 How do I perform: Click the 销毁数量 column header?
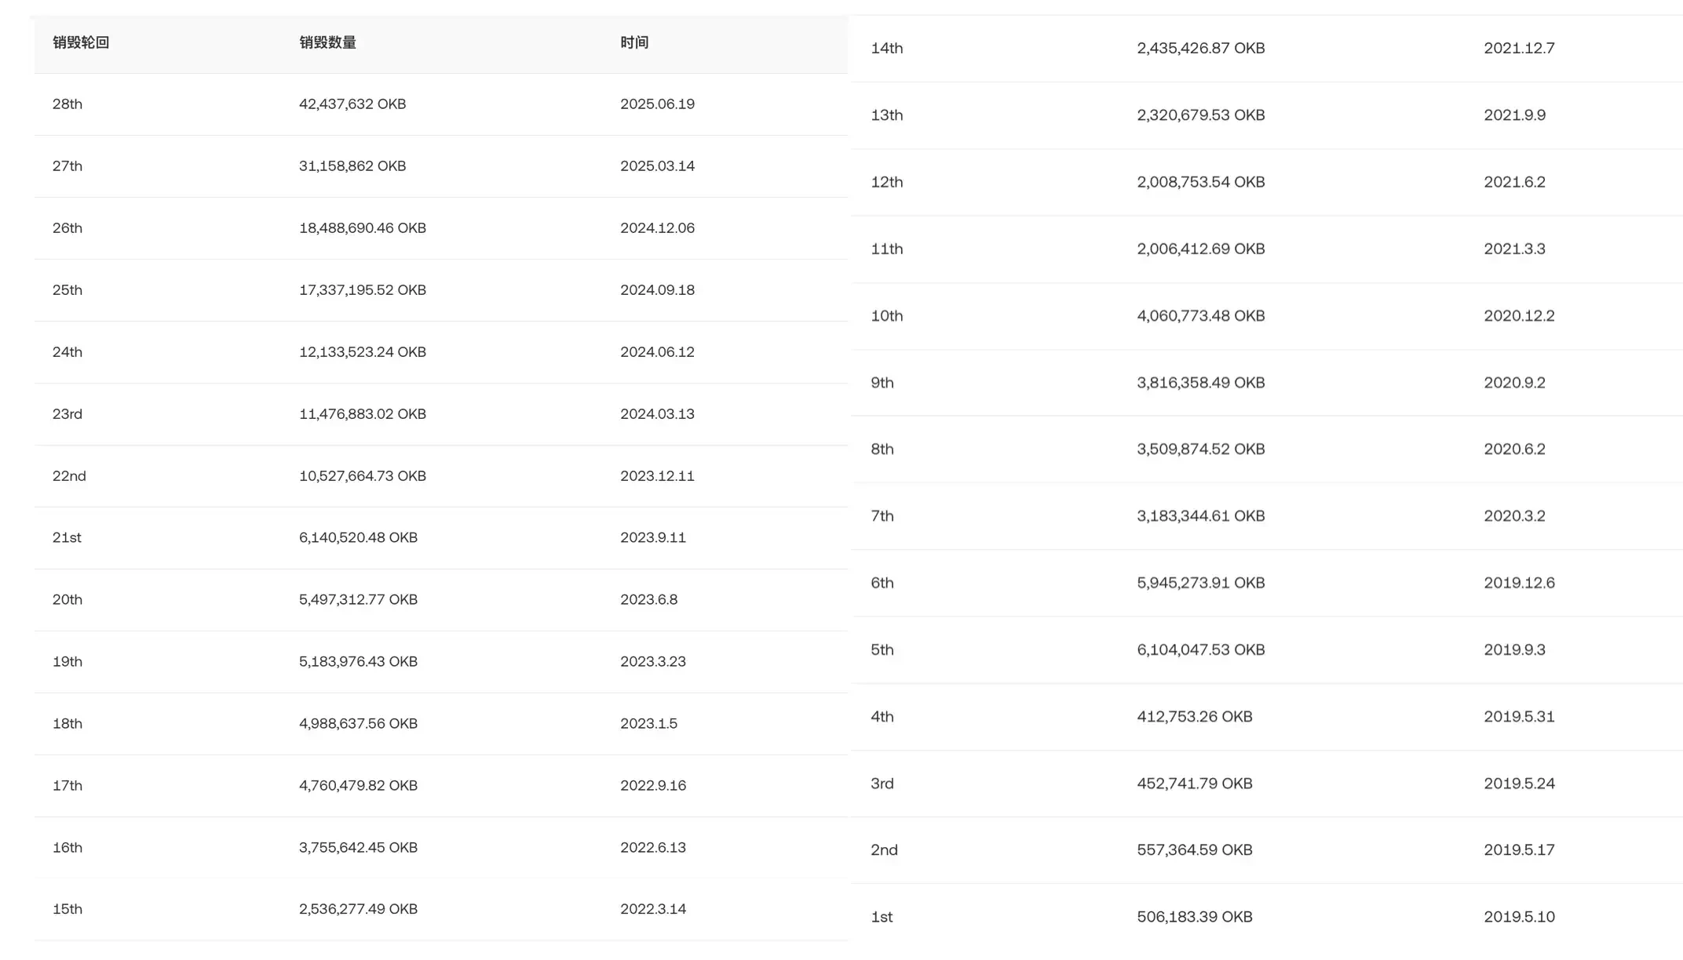[x=327, y=43]
